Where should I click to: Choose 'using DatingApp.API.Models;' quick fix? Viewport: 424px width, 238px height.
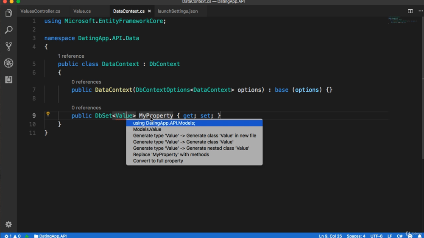(x=194, y=123)
